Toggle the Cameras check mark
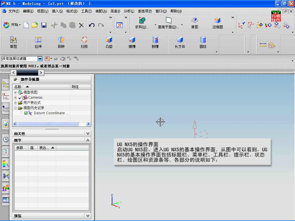Screen dimensions: 295x221 (x=20, y=98)
